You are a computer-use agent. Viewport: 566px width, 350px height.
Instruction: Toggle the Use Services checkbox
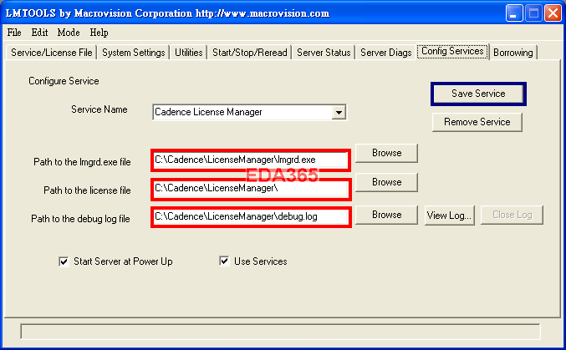click(224, 261)
